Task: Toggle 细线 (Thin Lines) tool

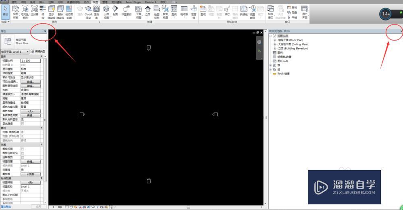Action: [43, 12]
